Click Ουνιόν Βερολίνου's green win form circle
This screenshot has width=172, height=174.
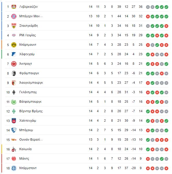tap(148, 140)
